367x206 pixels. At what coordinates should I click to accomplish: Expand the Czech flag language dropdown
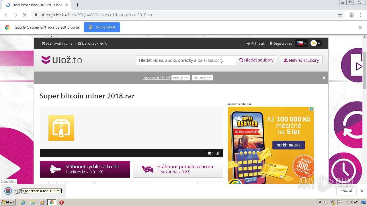301,43
